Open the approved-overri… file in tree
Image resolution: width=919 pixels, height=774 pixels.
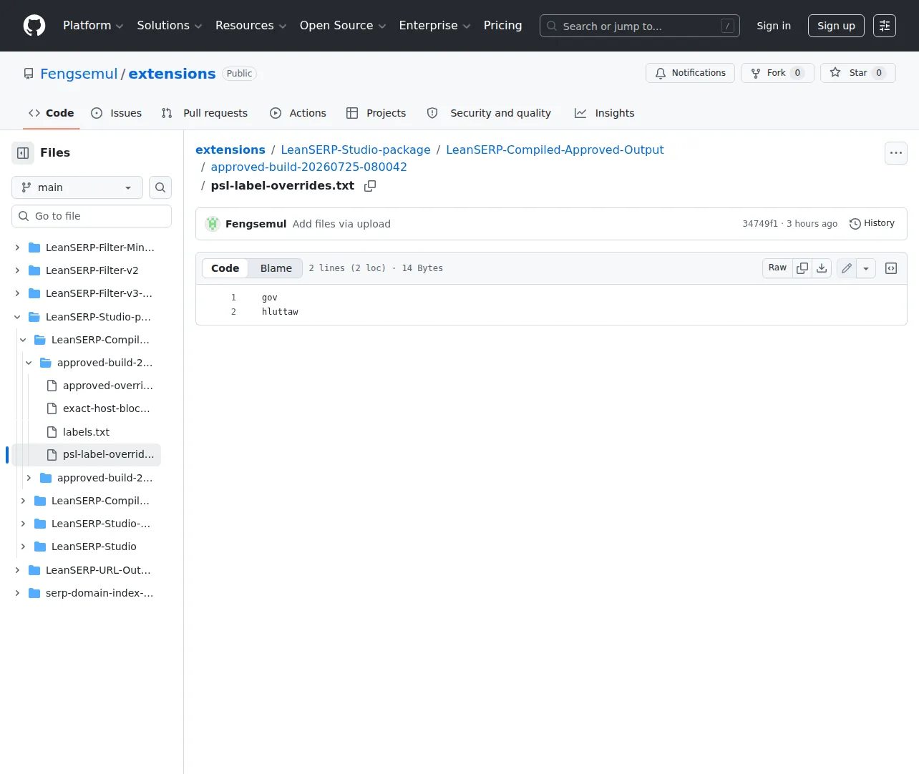pyautogui.click(x=107, y=386)
